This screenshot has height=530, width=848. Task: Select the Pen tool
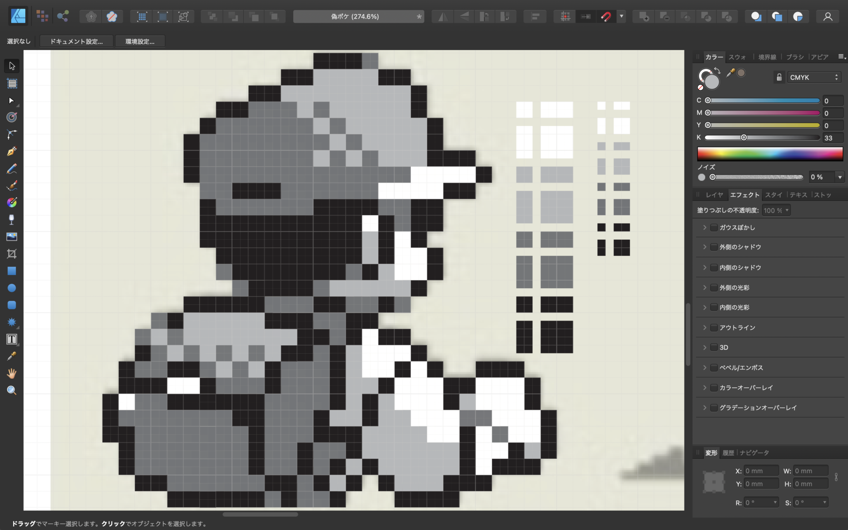coord(12,134)
